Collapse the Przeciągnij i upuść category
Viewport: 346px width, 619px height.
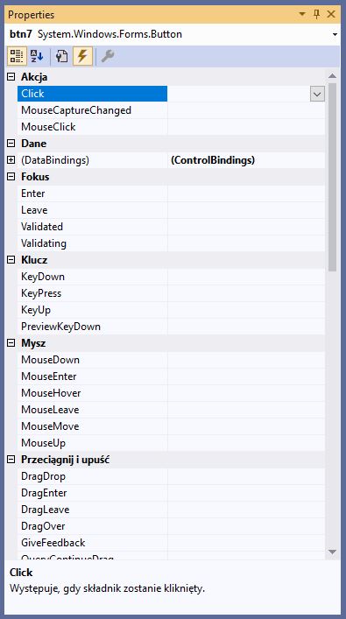click(x=11, y=460)
